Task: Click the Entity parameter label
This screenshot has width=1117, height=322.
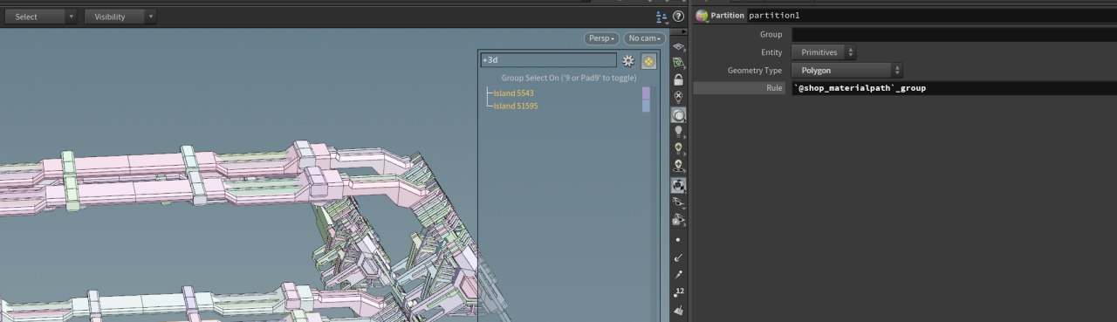Action: click(771, 52)
